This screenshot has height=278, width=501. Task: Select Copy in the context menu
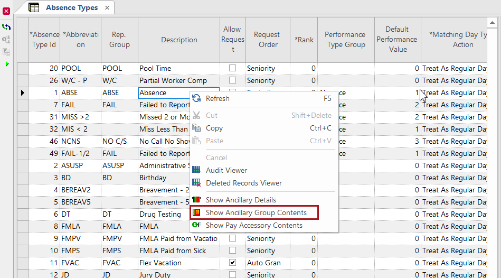coord(264,128)
